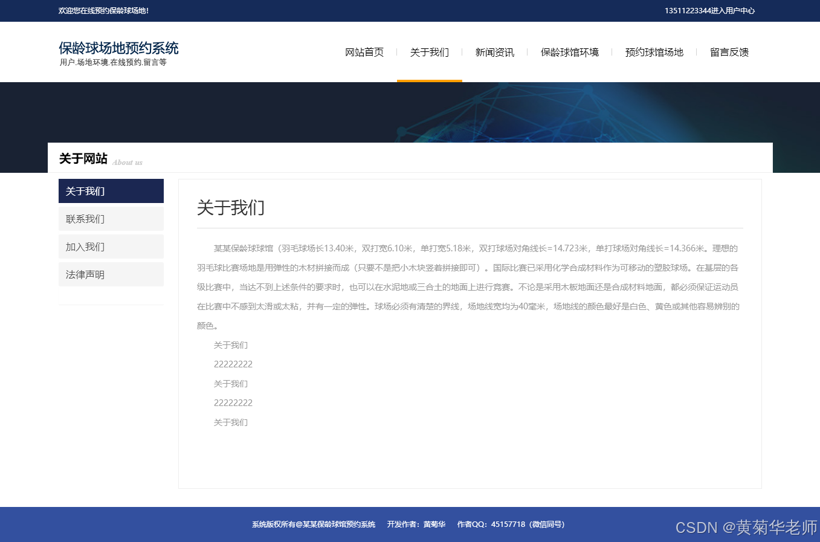This screenshot has width=820, height=542.
Task: Open the 保龄球馆环境 section
Action: click(x=569, y=52)
